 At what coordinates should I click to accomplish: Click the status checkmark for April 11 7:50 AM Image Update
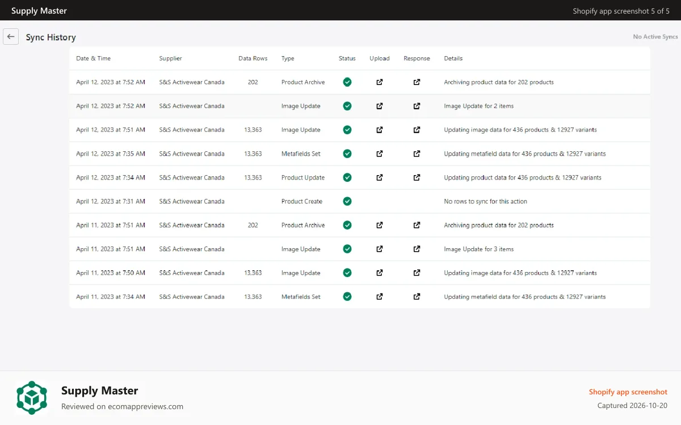point(347,273)
